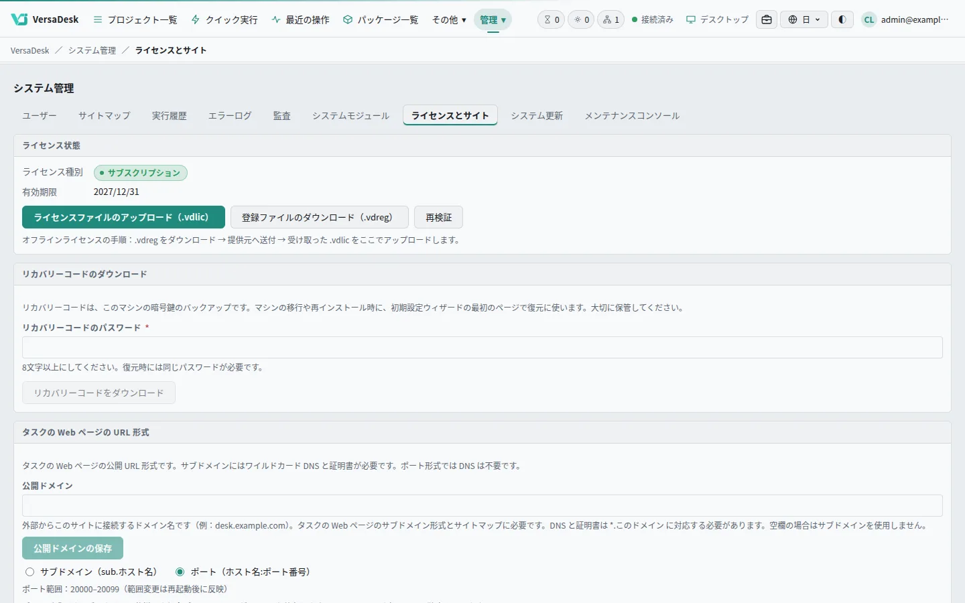Switch to the システム更新 tab
Image resolution: width=965 pixels, height=603 pixels.
click(537, 115)
